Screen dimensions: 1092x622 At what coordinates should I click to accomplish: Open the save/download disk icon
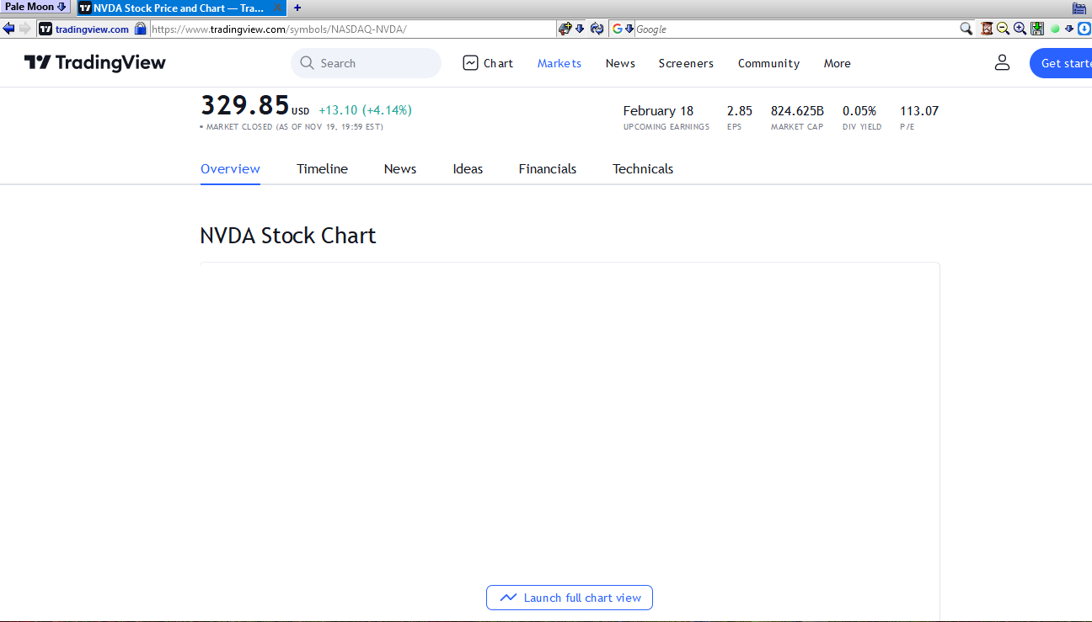1037,29
